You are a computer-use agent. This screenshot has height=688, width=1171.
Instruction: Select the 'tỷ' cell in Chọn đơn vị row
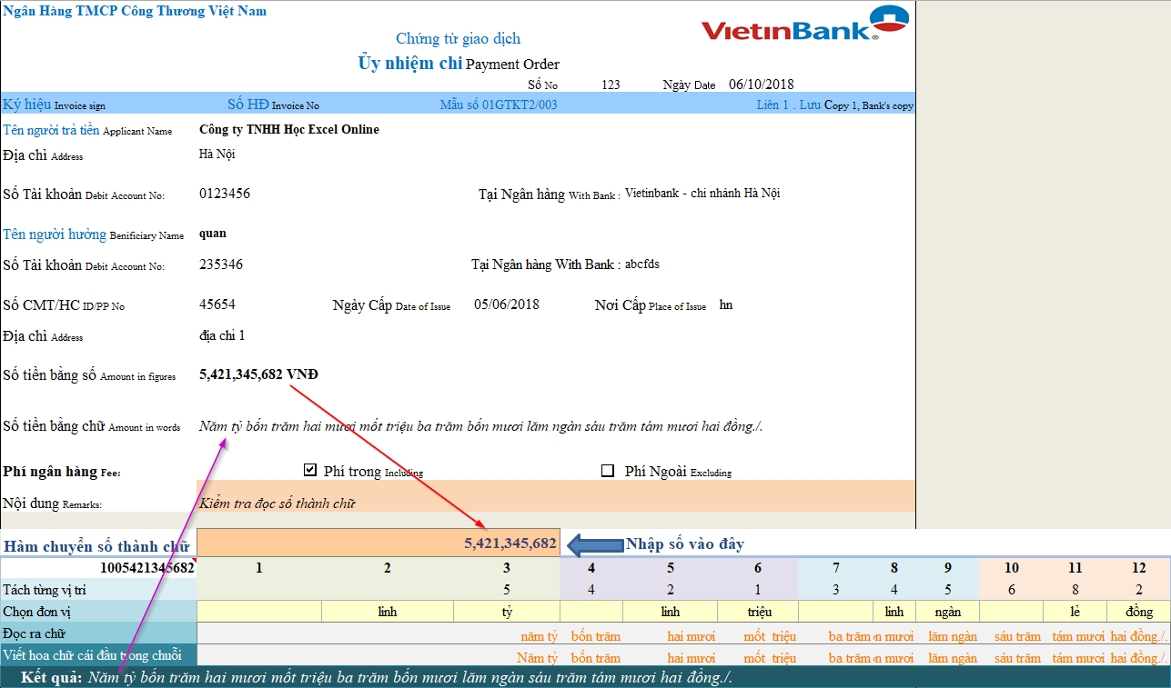pos(507,612)
